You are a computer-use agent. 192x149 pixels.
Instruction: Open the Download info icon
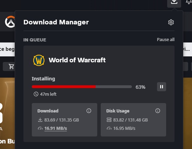pyautogui.click(x=89, y=111)
